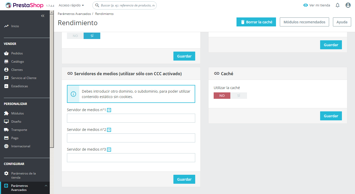Click the Servicio al Cliente chat icon
This screenshot has height=194, width=355.
point(6,78)
